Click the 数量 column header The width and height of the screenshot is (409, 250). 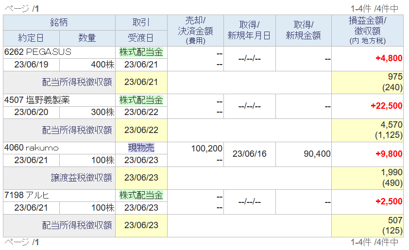[87, 38]
